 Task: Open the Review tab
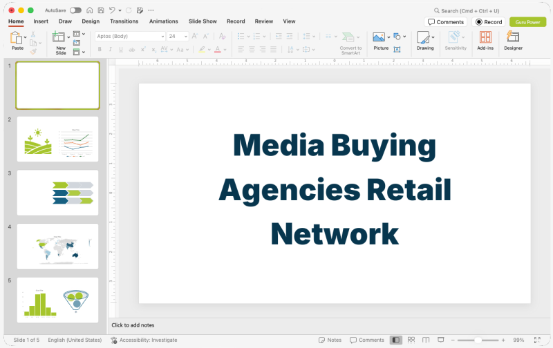264,21
